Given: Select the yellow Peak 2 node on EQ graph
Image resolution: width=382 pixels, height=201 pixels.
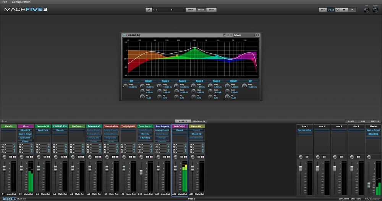Looking at the screenshot, I should tap(177, 56).
